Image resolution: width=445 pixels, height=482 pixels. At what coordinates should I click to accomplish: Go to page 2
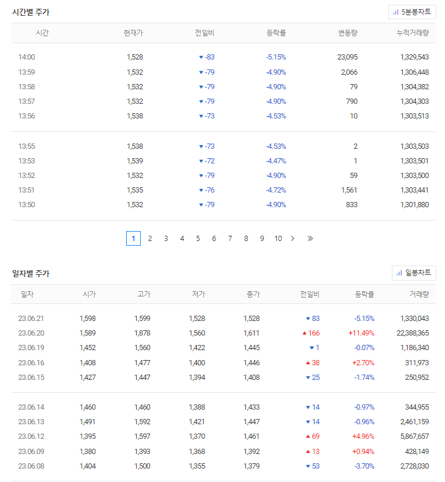[x=150, y=239]
